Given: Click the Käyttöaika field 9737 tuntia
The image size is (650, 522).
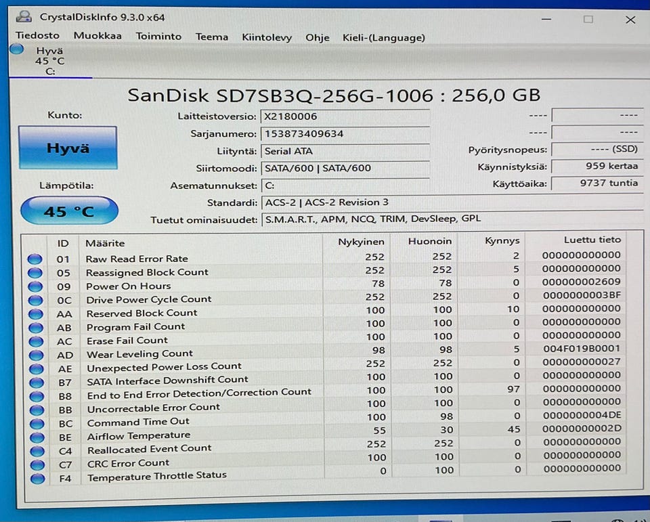Looking at the screenshot, I should [x=597, y=183].
